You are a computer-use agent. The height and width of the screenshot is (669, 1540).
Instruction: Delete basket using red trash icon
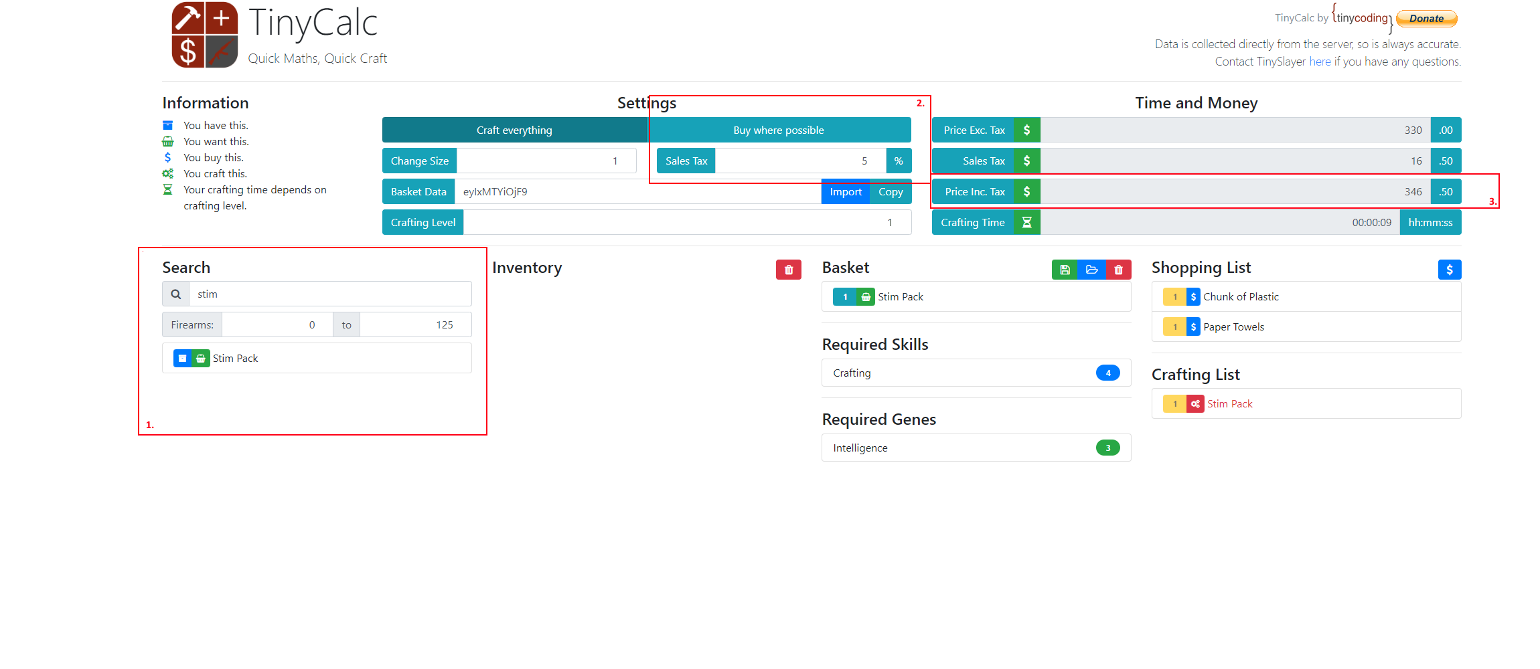click(x=1118, y=270)
